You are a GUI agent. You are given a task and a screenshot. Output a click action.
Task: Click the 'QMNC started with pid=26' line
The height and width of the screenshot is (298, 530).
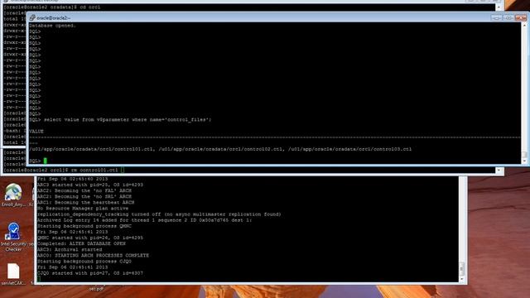[x=90, y=238]
